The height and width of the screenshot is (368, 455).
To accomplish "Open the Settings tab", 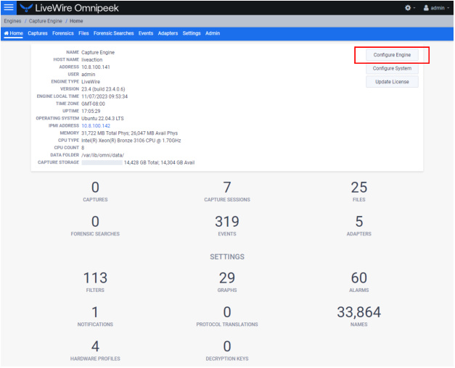I will point(192,33).
